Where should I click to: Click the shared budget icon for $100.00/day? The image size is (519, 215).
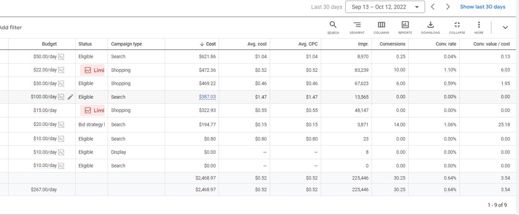pyautogui.click(x=61, y=97)
